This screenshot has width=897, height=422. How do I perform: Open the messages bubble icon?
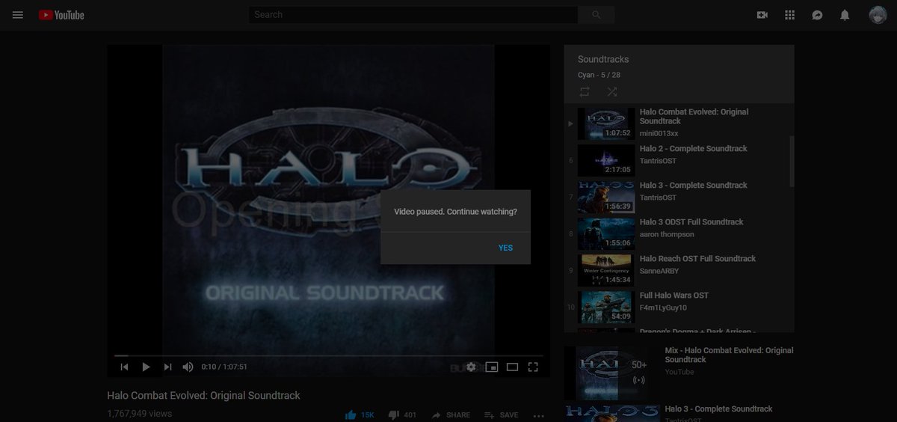817,15
